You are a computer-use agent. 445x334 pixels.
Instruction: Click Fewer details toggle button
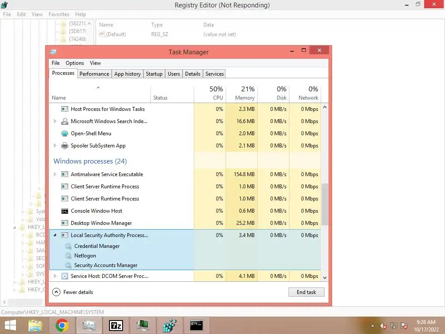point(73,292)
